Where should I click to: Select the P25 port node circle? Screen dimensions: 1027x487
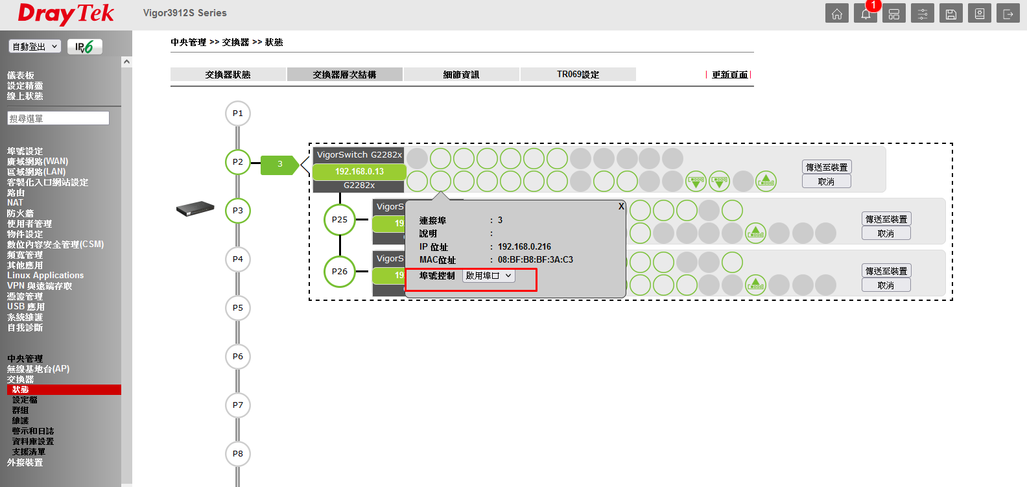(x=340, y=220)
